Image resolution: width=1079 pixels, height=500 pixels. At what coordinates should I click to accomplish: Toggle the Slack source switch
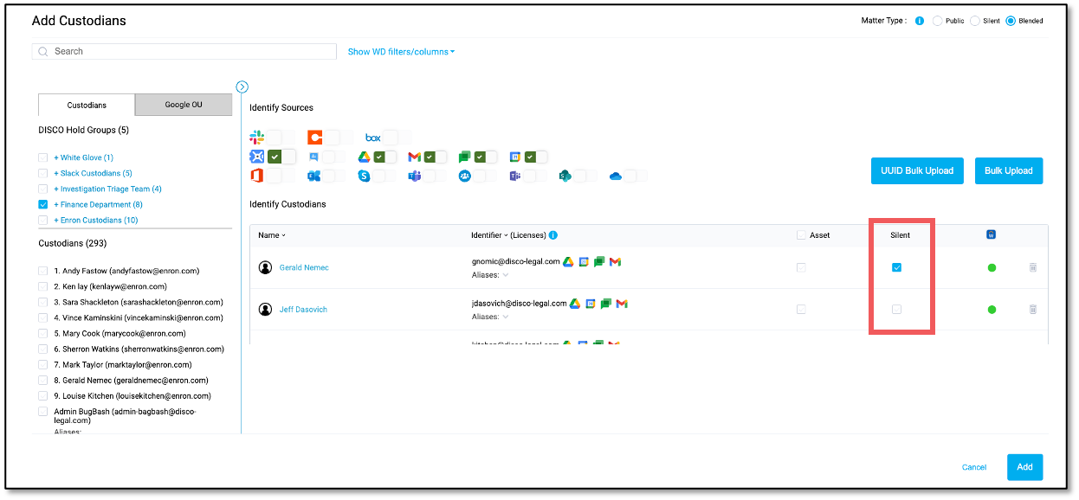click(281, 138)
